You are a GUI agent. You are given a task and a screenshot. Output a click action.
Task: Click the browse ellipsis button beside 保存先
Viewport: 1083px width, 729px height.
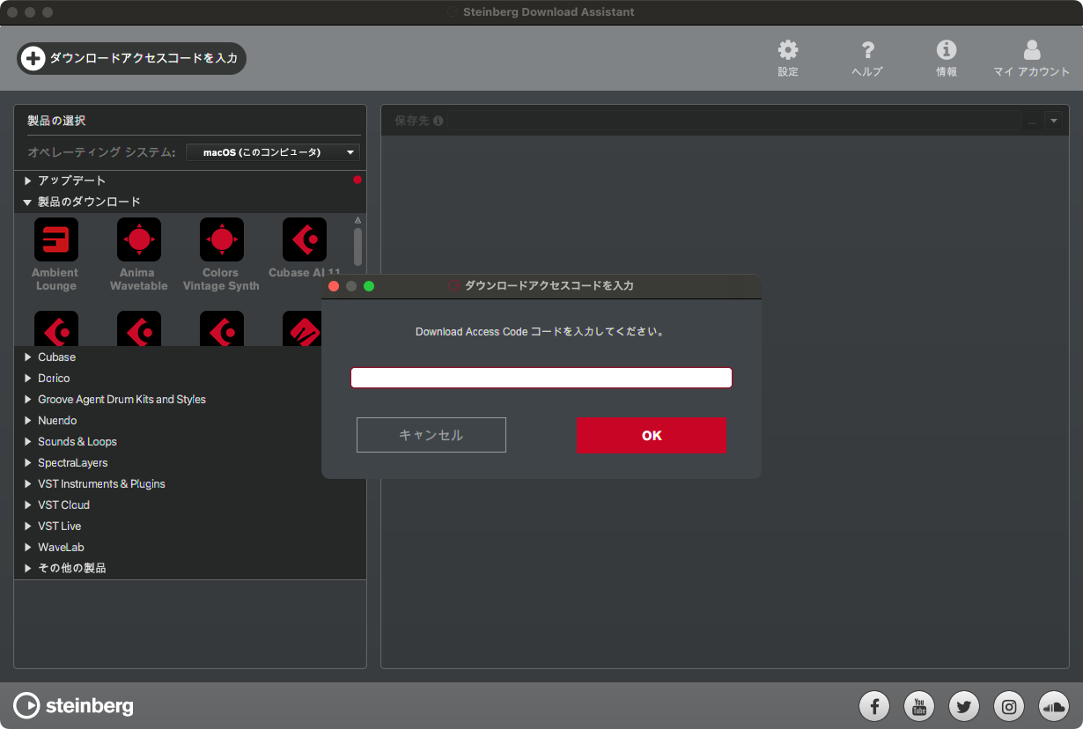coord(1032,121)
